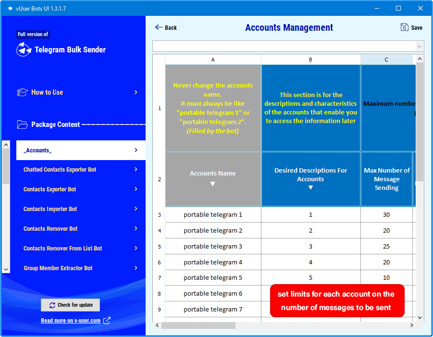Click the Package Content folder icon
The image size is (433, 337).
pyautogui.click(x=22, y=125)
